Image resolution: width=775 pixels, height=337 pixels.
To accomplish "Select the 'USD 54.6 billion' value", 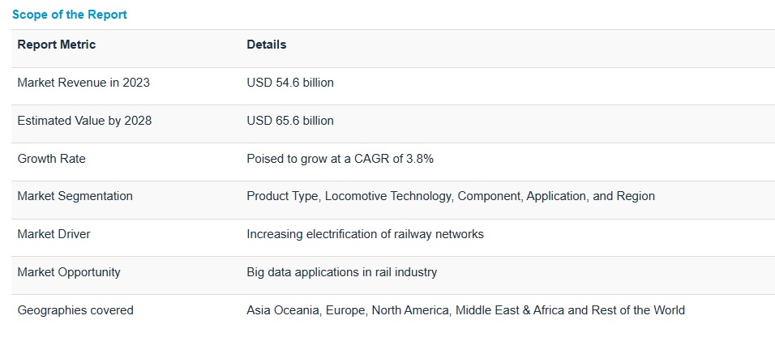I will pos(290,83).
